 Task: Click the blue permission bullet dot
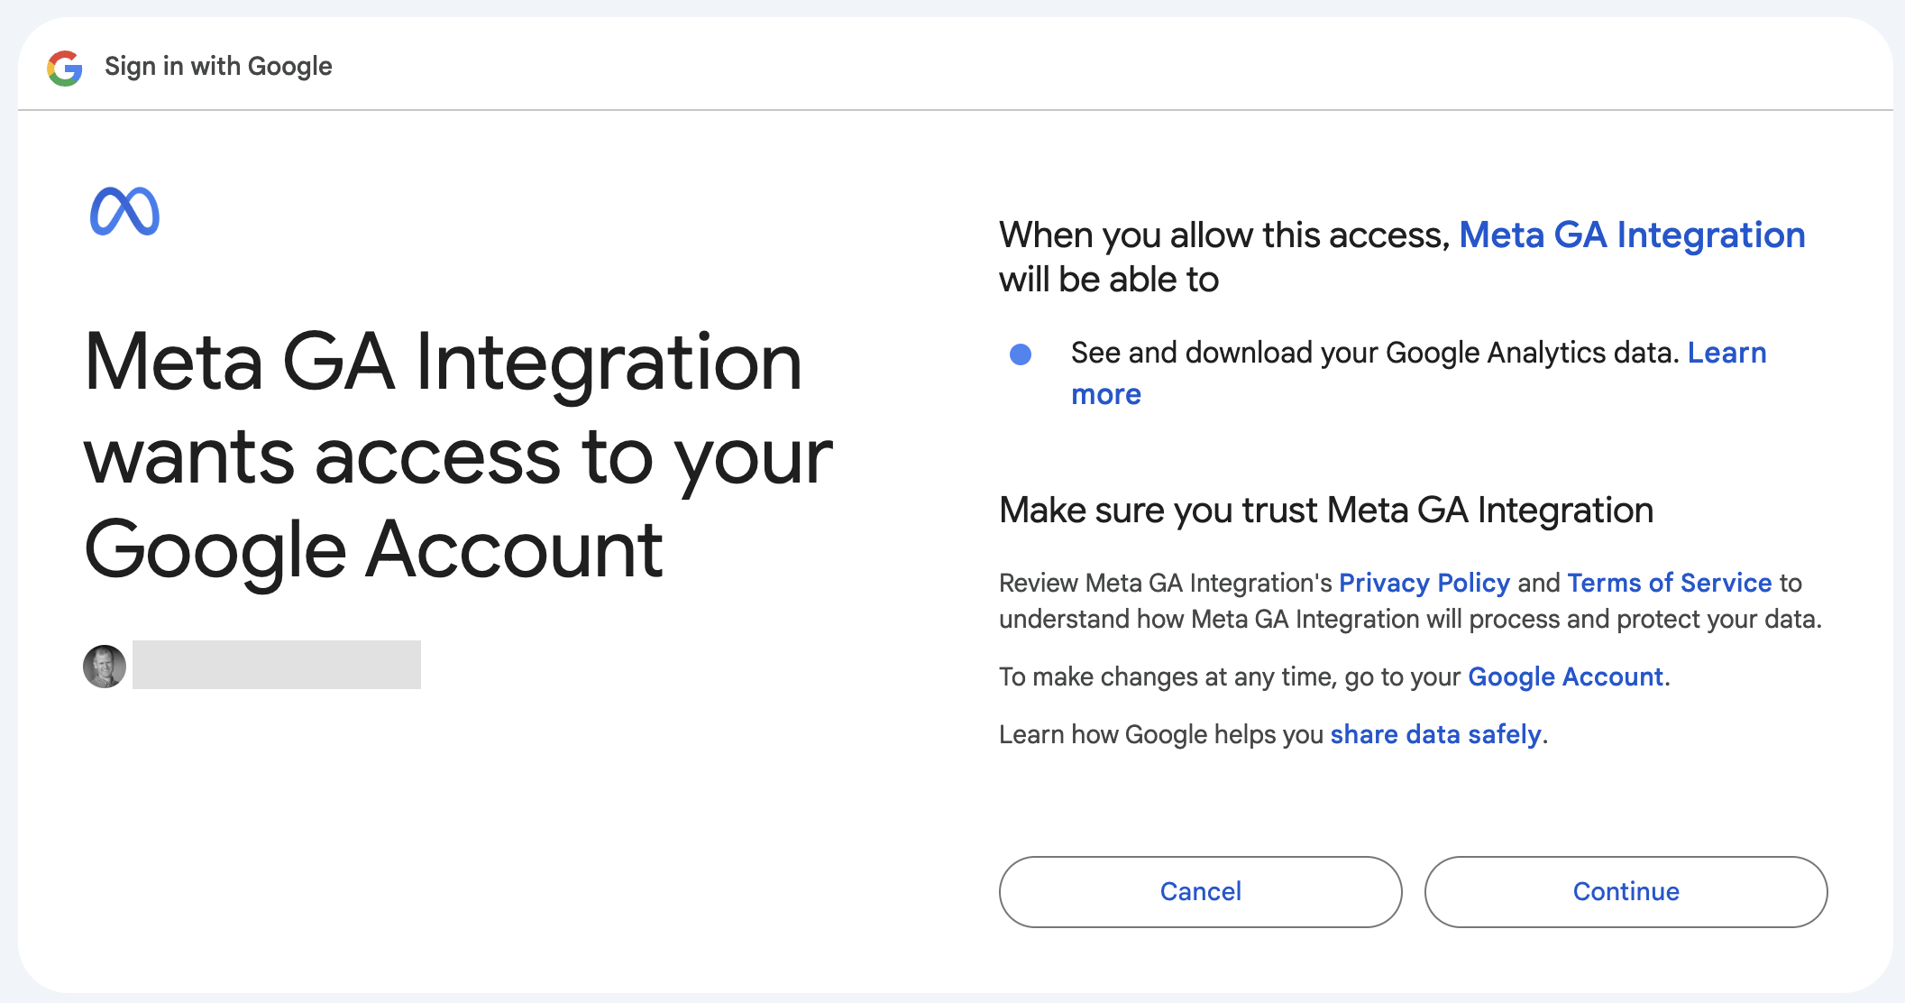1021,354
